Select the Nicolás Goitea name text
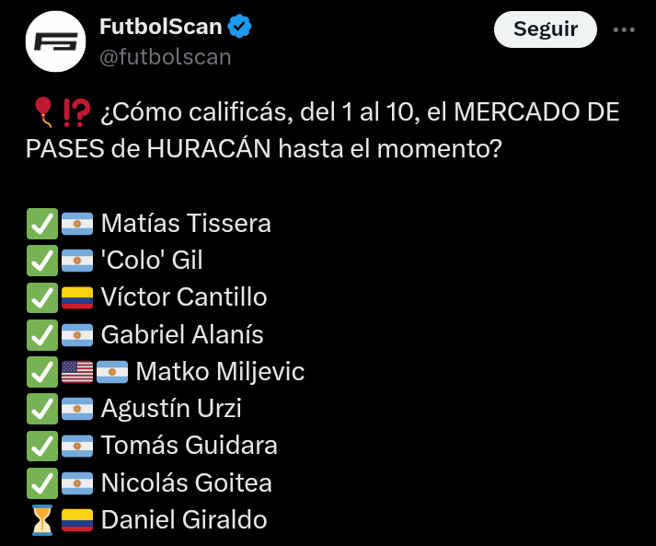This screenshot has width=656, height=546. tap(187, 482)
